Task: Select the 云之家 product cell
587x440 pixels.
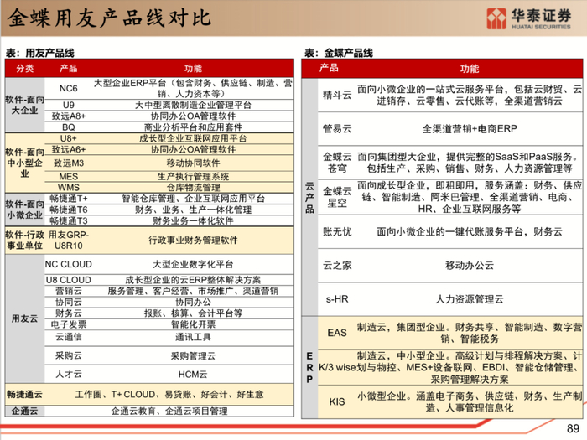Action: [x=337, y=266]
